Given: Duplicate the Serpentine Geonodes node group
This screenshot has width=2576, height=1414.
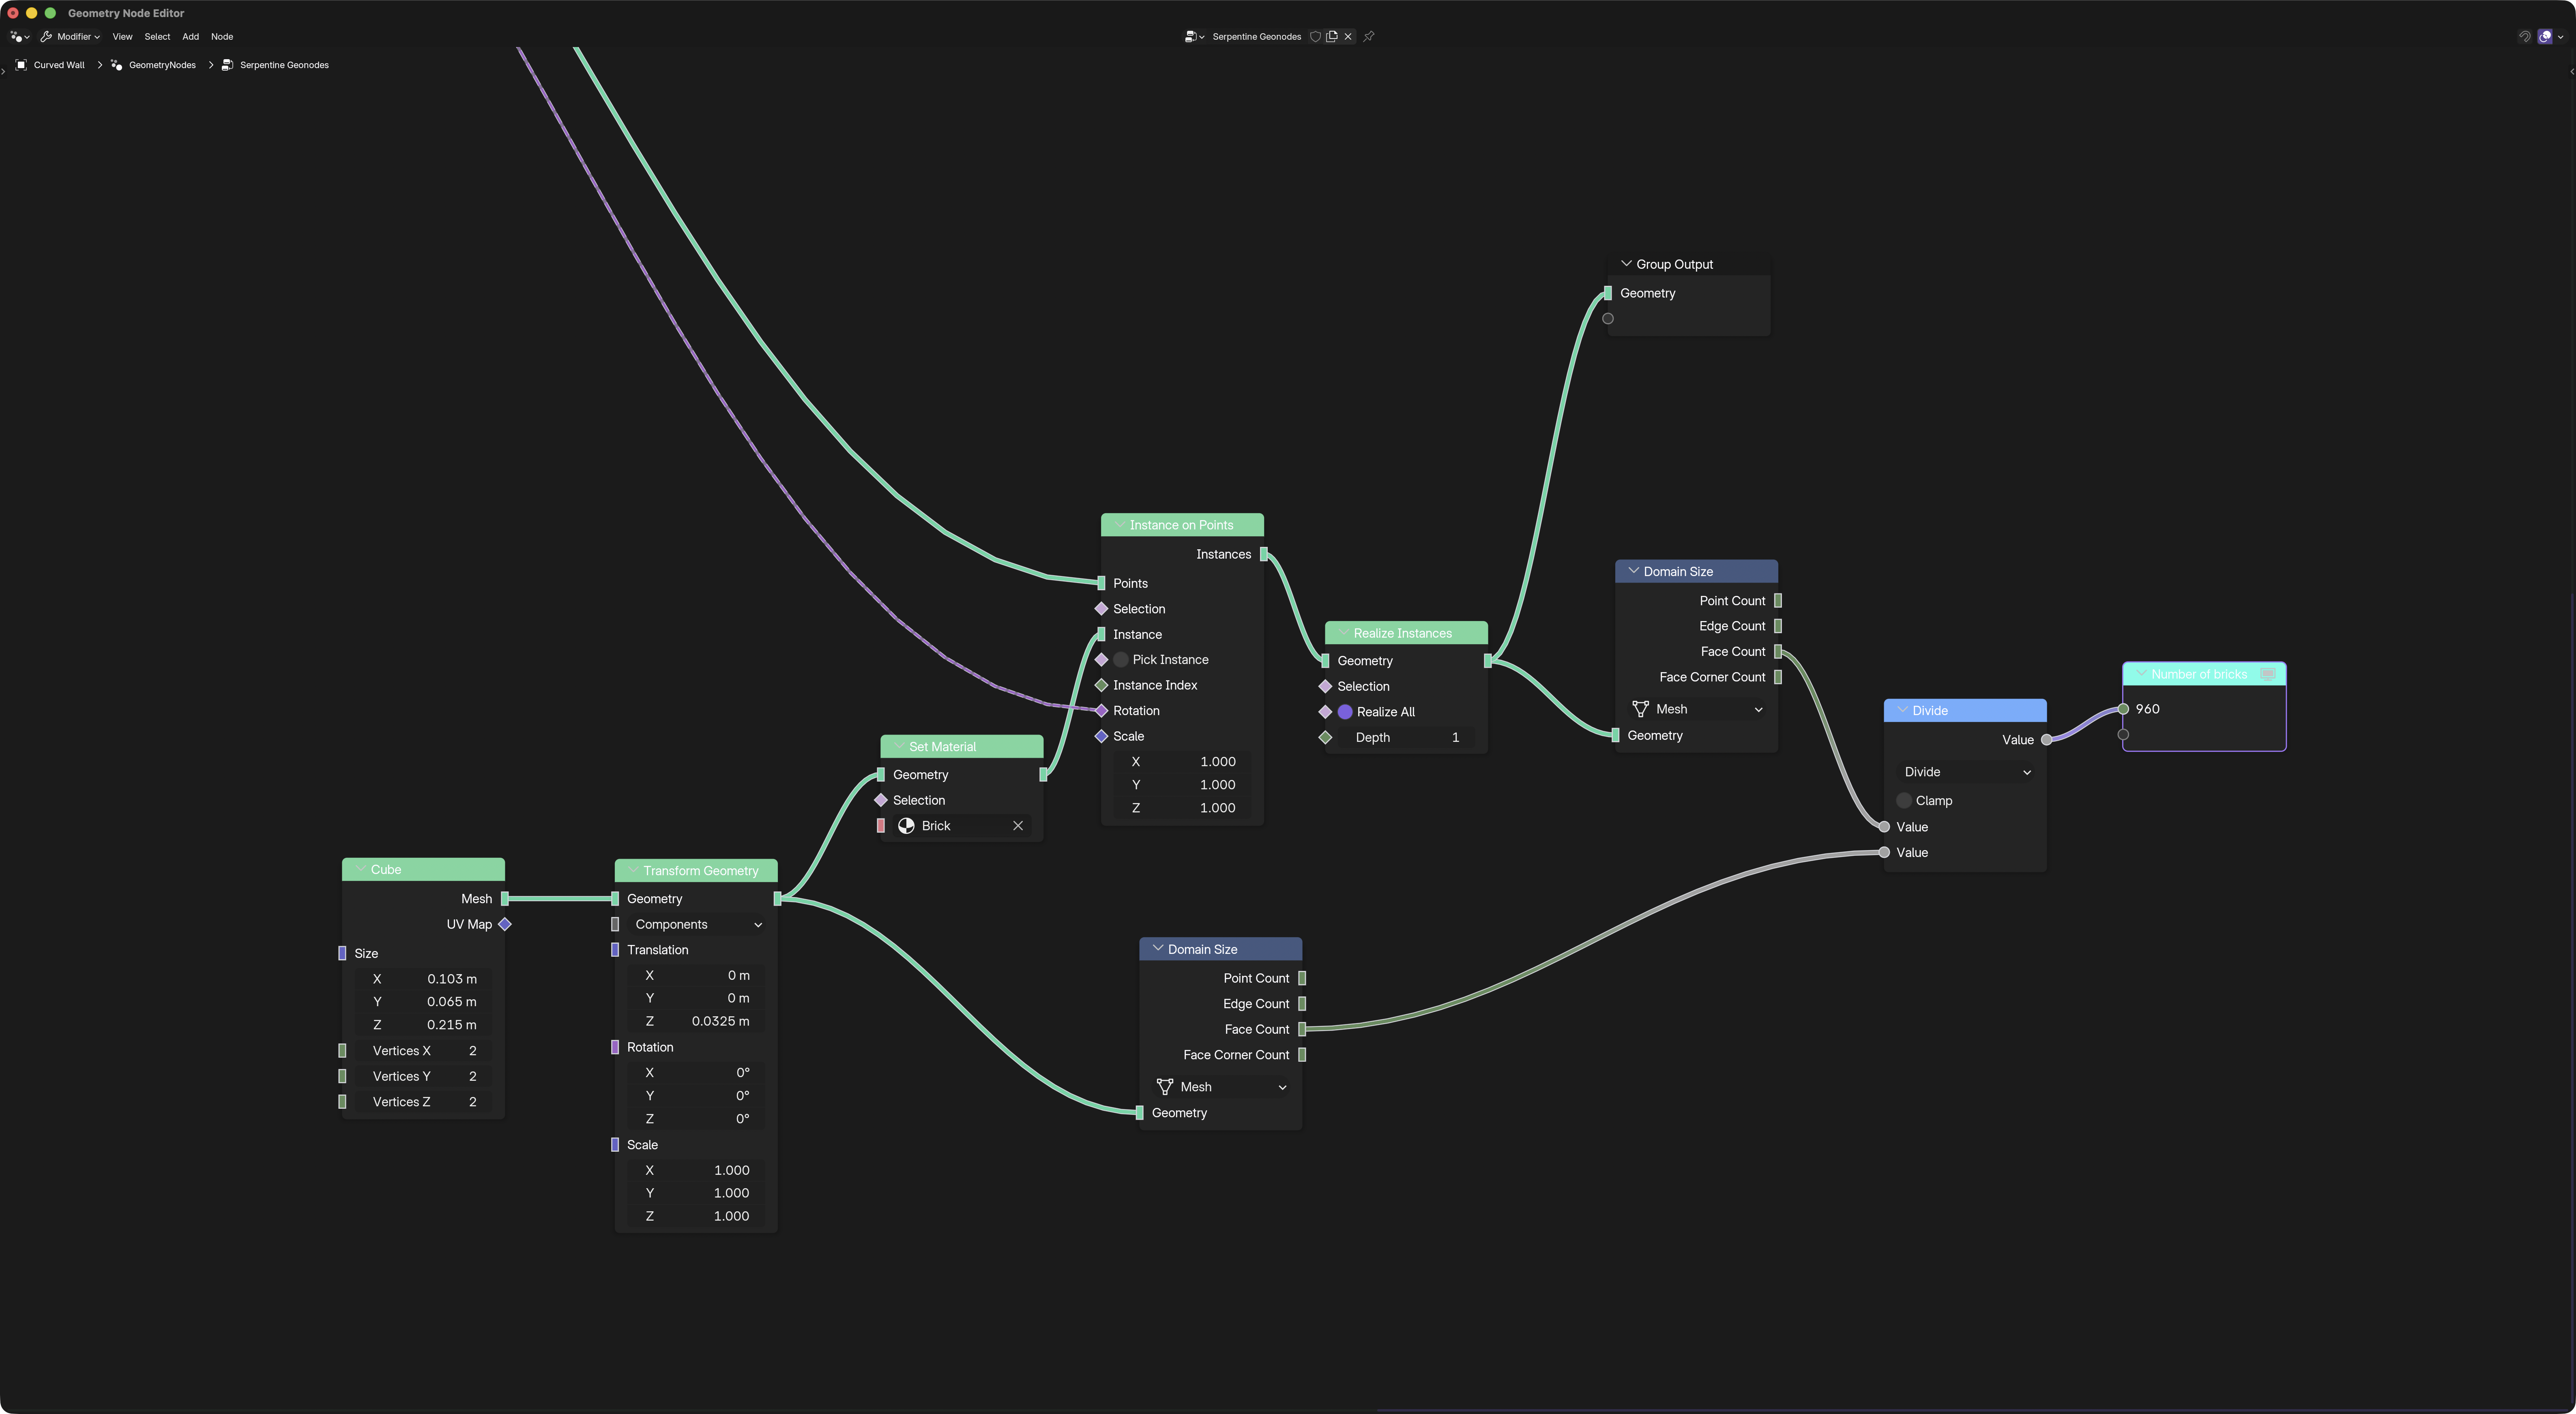Looking at the screenshot, I should point(1332,37).
